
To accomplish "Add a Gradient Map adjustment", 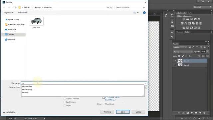I will click(x=199, y=28).
